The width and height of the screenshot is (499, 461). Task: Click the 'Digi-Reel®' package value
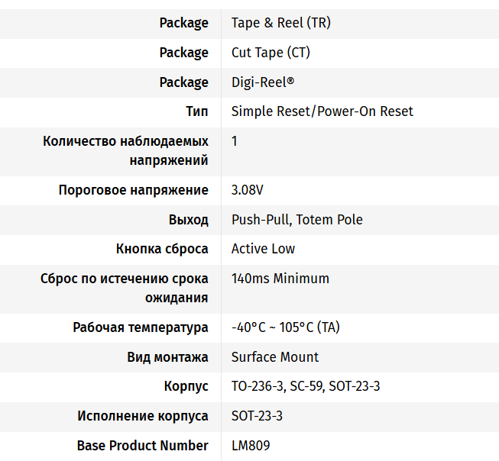(262, 82)
